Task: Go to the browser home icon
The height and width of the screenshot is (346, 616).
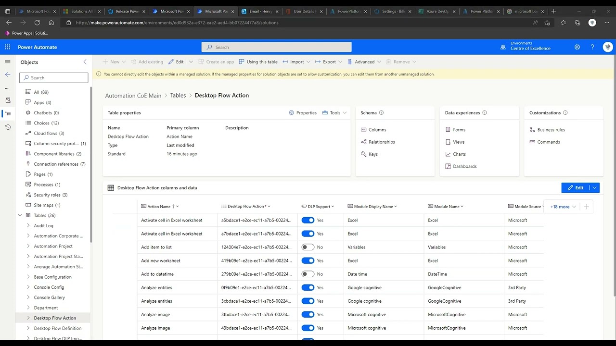Action: (x=51, y=23)
